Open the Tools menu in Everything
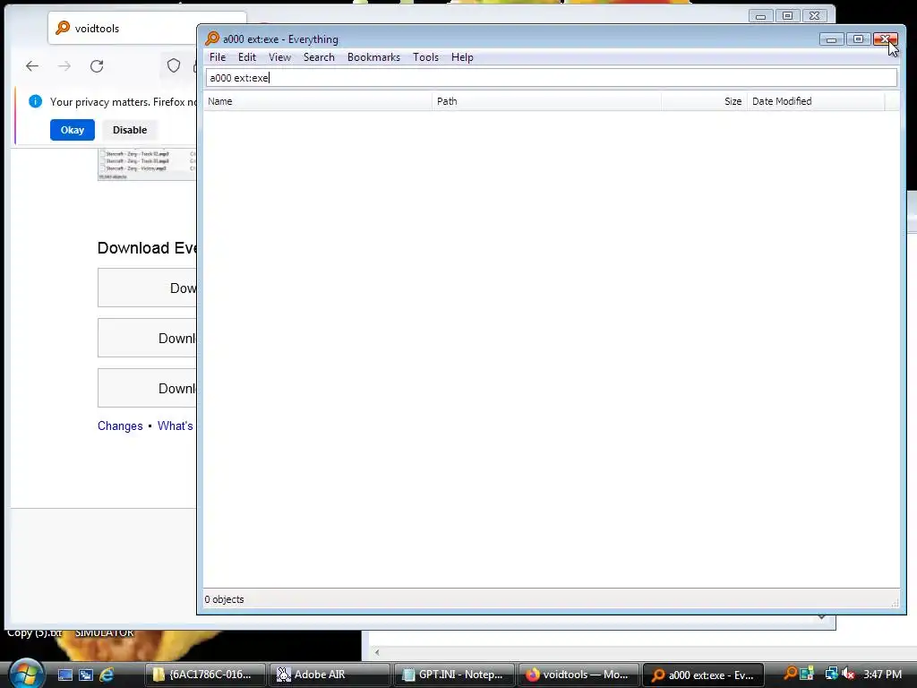Viewport: 917px width, 688px height. coord(425,57)
